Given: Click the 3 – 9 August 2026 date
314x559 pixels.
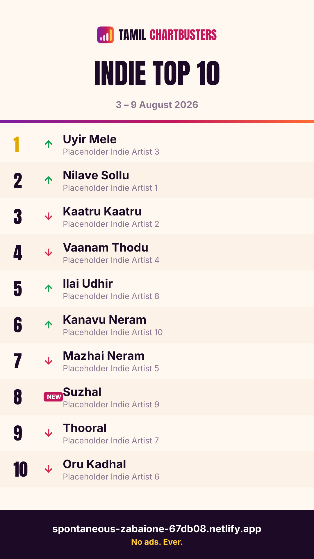Looking at the screenshot, I should point(157,105).
